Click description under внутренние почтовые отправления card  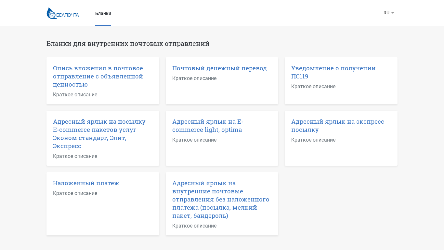(194, 226)
